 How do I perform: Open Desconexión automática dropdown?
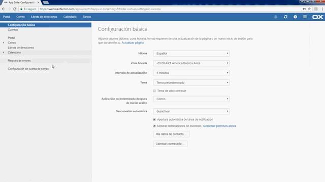191,111
